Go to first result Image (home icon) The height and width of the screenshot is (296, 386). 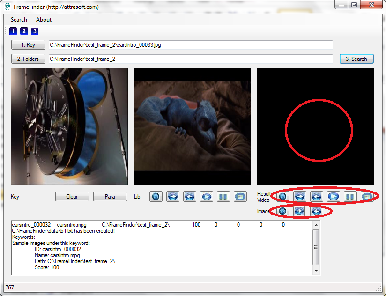click(282, 211)
